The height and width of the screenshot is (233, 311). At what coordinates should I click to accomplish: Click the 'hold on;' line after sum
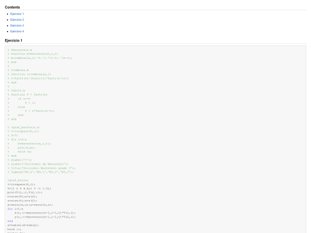coord(14,229)
